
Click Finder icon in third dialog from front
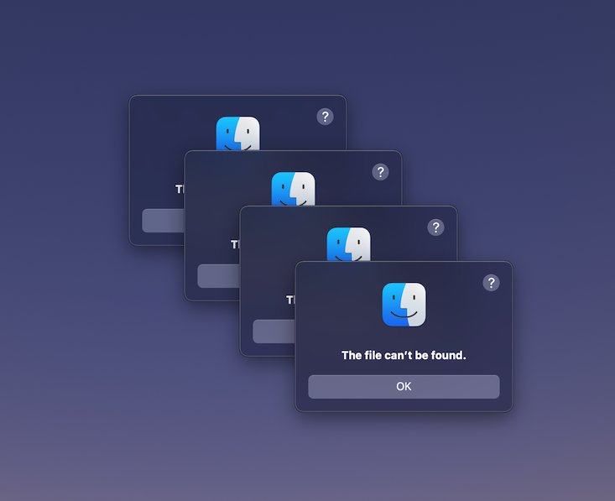[294, 188]
